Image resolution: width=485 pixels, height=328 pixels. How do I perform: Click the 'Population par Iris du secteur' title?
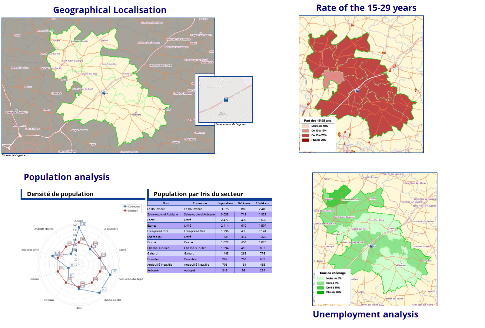pos(198,194)
